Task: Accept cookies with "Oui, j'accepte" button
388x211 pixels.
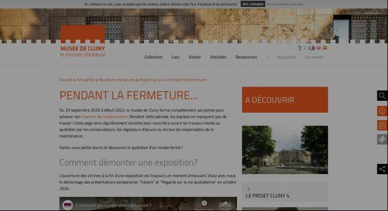Action: (x=253, y=4)
